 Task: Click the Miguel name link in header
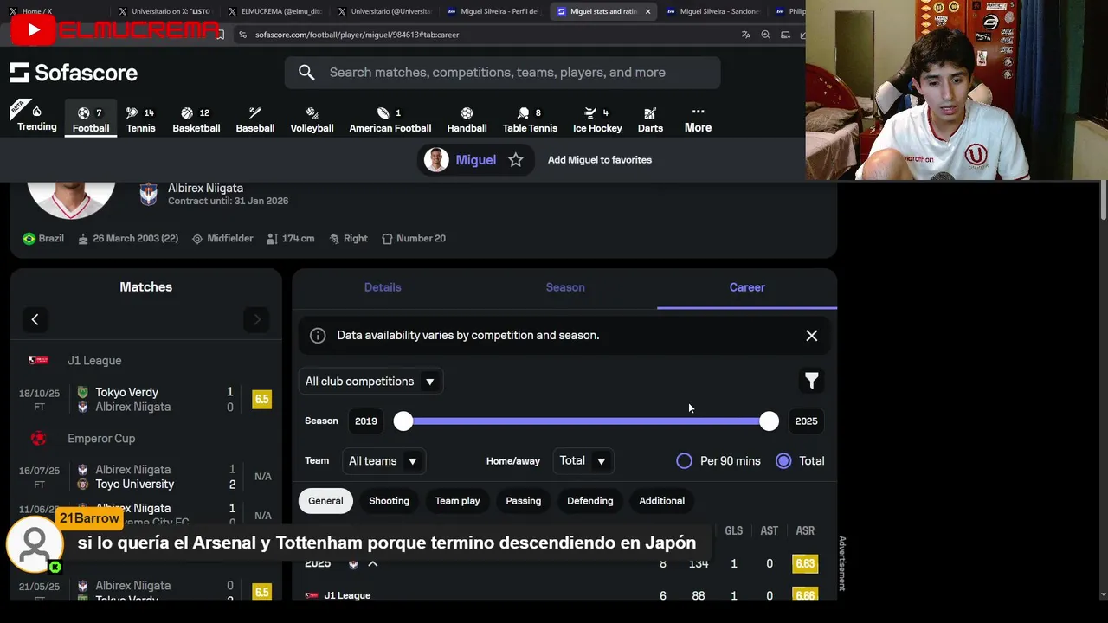(x=476, y=160)
